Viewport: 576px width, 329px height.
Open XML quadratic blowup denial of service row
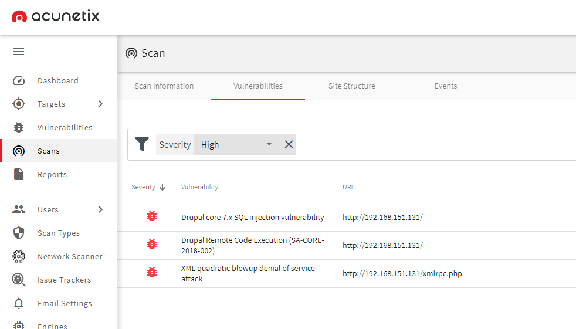pyautogui.click(x=248, y=273)
